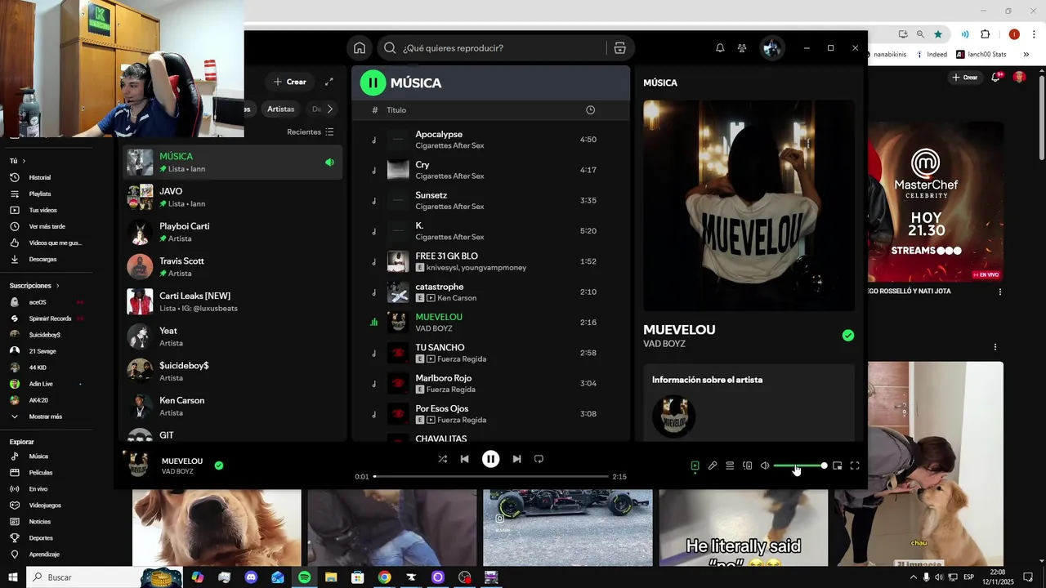Go to Spotify home via house icon
The height and width of the screenshot is (588, 1046).
(360, 48)
